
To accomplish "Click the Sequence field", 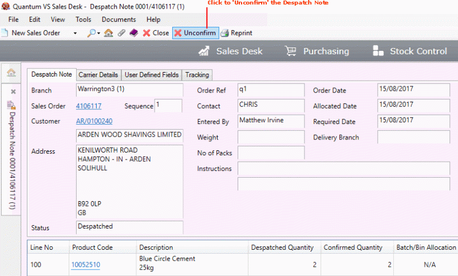I will 168,106.
